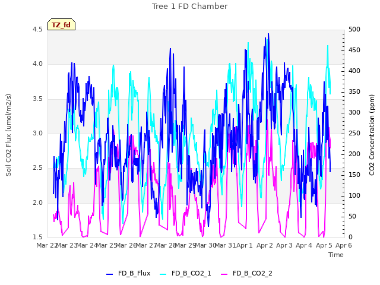Screen dimensions: 380x285
Task: Click the cyan CO2_1 peak near Apr 5
Action: pyautogui.click(x=328, y=46)
